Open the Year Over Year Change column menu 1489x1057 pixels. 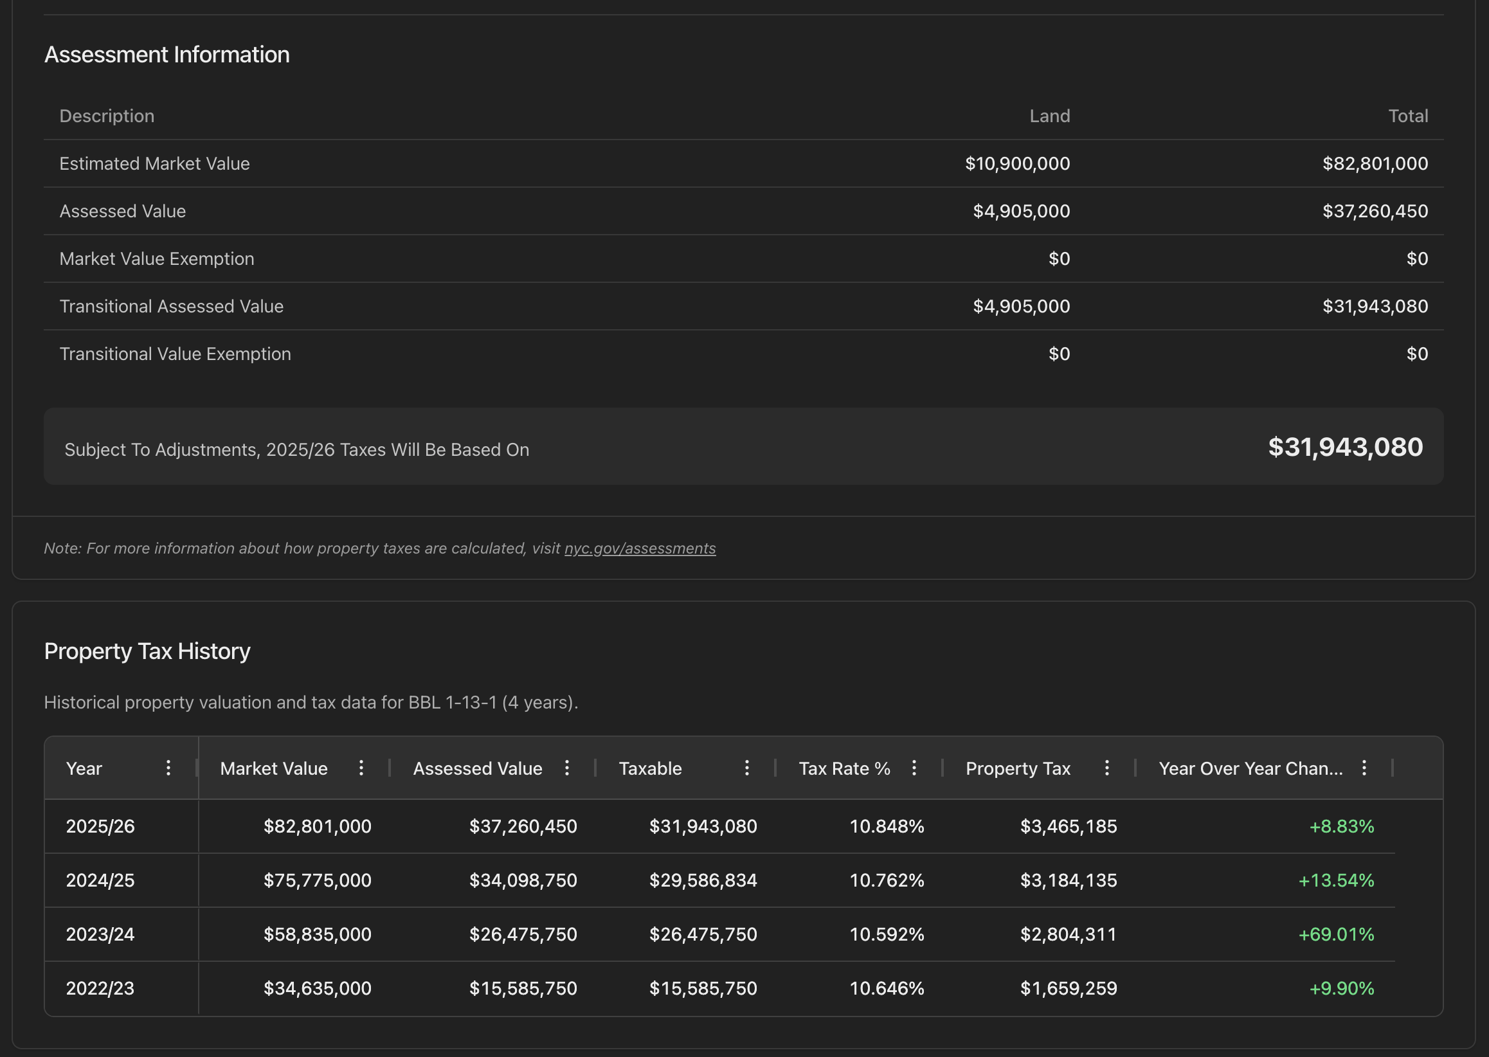[x=1364, y=768]
